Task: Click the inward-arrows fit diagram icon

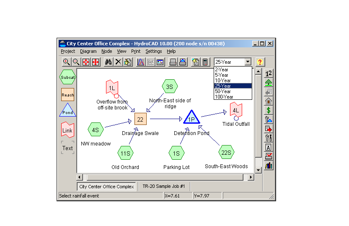Action: [86, 62]
